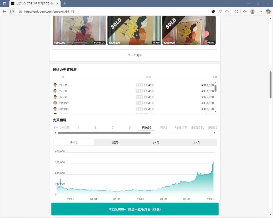Screen dimensions: 273x218
Task: Click the ¥115,000~ 商品一覧を見る button
Action: pyautogui.click(x=135, y=209)
